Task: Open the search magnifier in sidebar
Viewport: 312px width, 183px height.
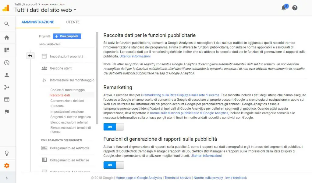Action: click(x=7, y=24)
